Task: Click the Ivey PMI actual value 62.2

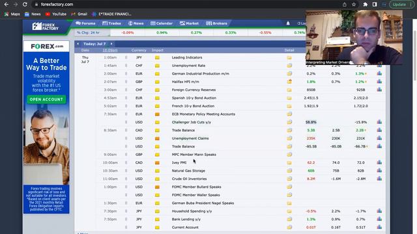Action: [311, 162]
